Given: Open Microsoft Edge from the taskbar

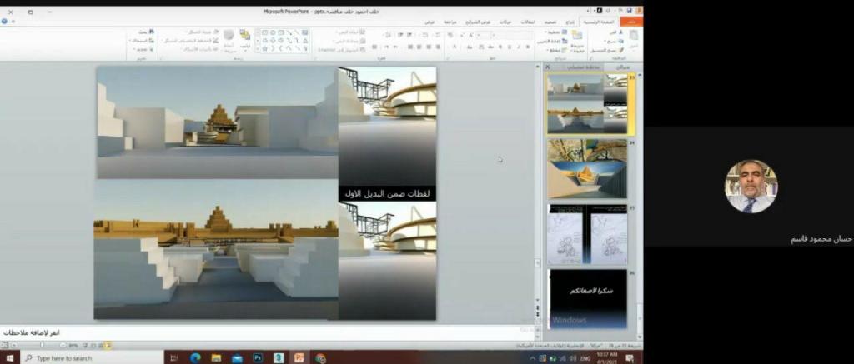Looking at the screenshot, I should [195, 357].
